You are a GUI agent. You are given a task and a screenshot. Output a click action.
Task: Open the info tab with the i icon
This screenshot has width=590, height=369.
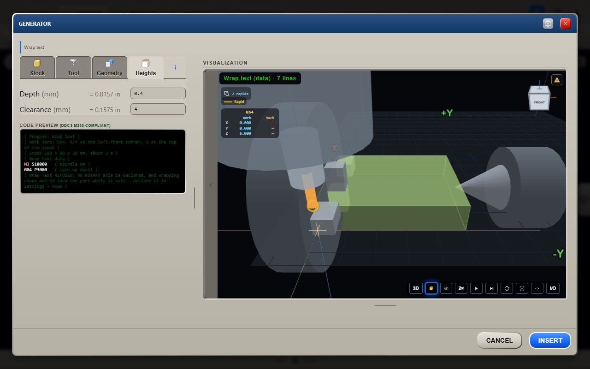pyautogui.click(x=176, y=67)
